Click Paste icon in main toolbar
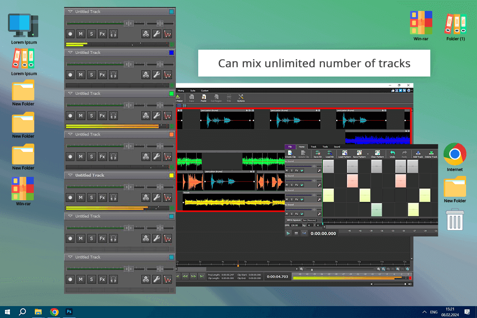Image resolution: width=477 pixels, height=318 pixels. point(204,98)
